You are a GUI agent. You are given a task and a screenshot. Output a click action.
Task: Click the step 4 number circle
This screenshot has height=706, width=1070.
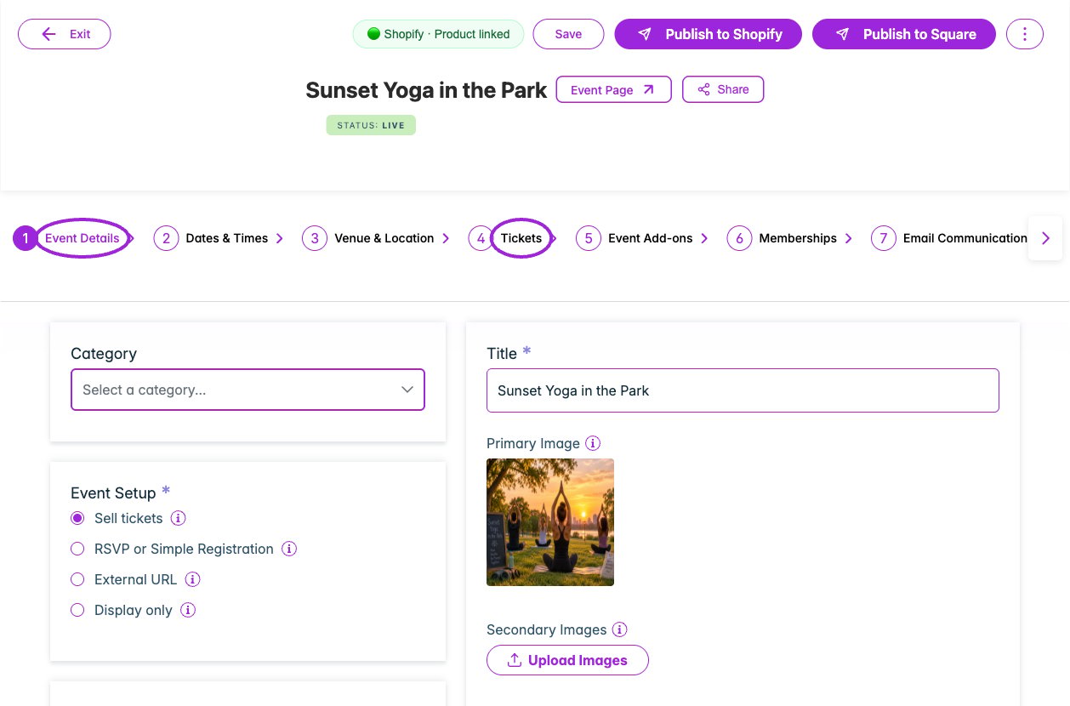point(481,238)
